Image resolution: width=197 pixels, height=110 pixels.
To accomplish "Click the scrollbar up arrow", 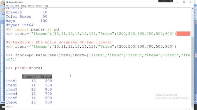I will point(192,9).
